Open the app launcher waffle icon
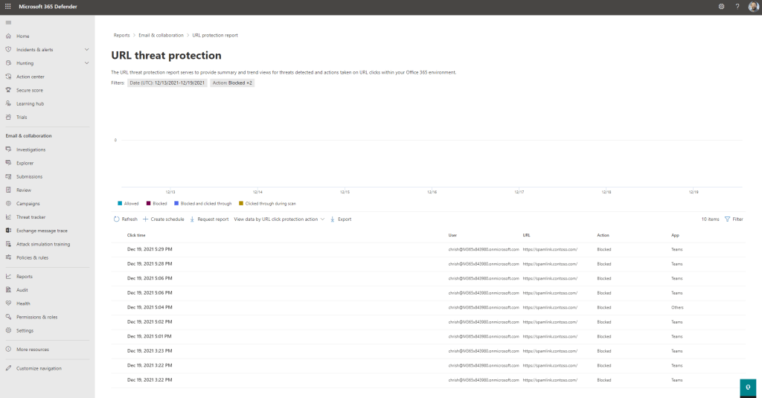 [7, 6]
